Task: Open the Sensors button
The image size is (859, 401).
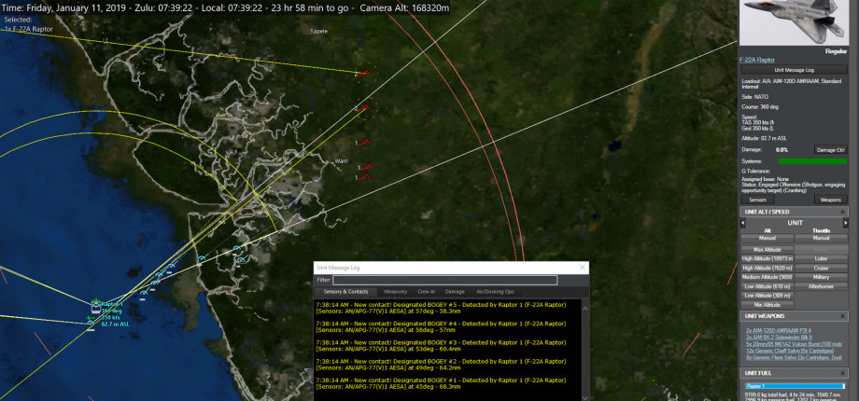Action: [x=757, y=200]
